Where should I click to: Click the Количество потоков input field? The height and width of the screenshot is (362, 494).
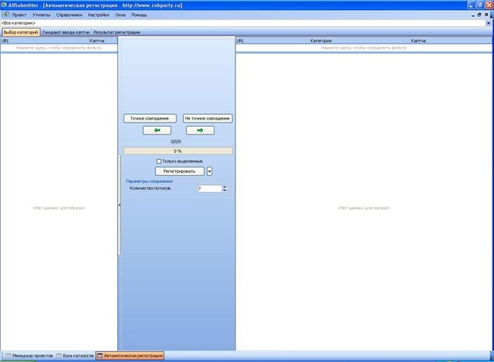coord(209,189)
